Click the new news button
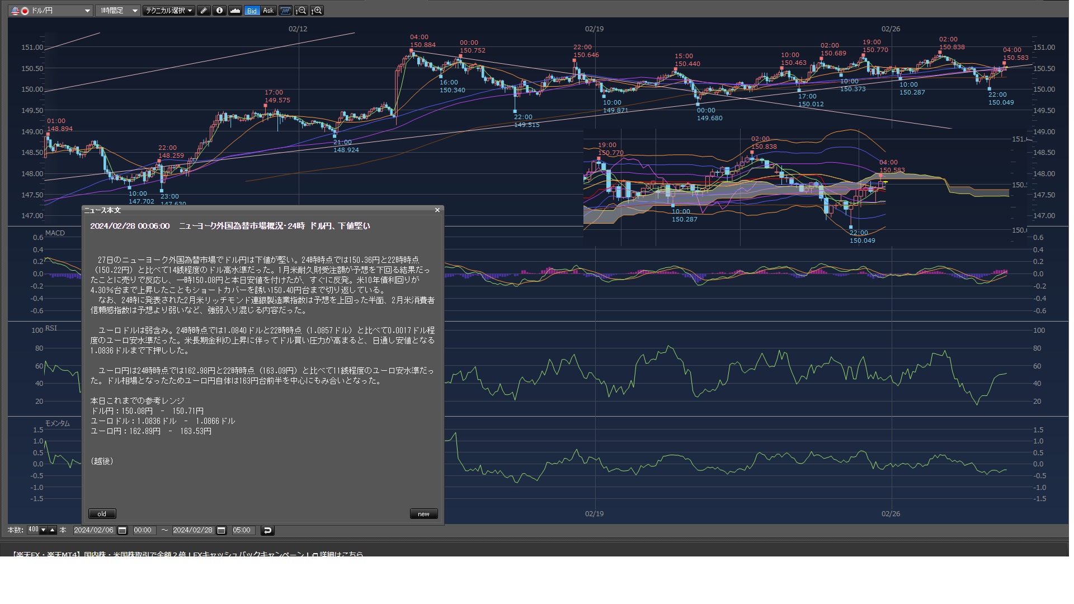 423,514
